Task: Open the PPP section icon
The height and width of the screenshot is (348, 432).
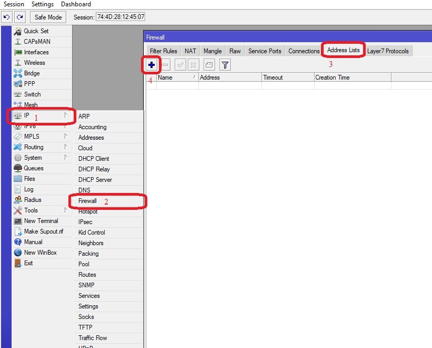Action: 18,84
